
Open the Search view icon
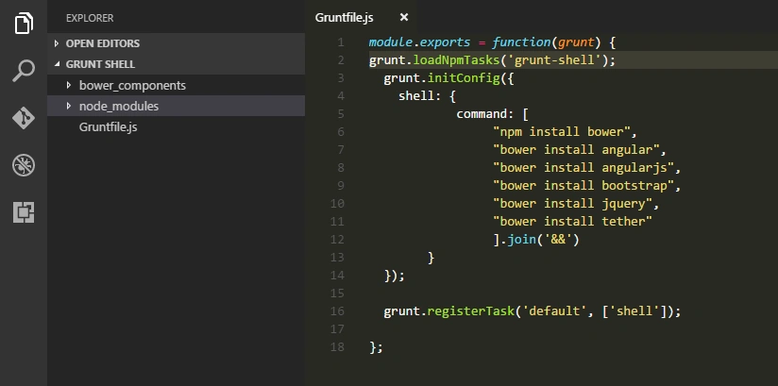coord(24,71)
